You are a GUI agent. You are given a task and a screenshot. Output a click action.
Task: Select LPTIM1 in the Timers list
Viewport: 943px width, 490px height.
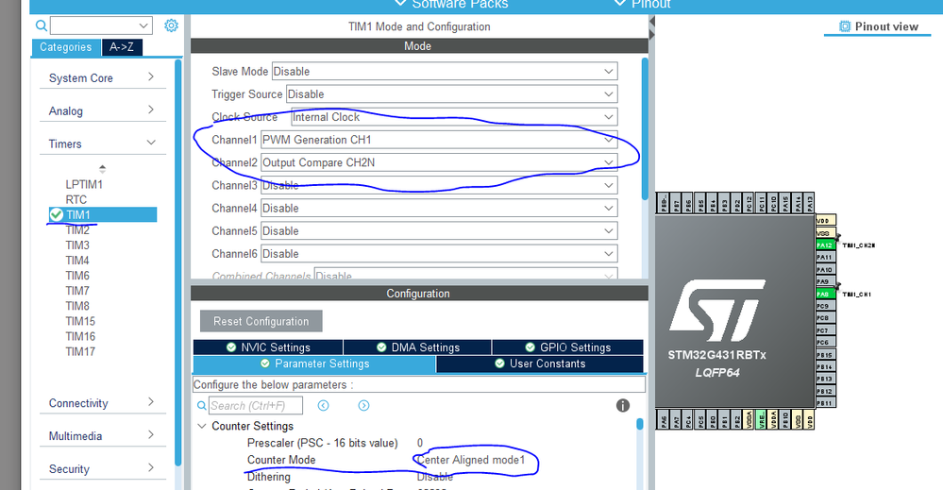point(84,184)
